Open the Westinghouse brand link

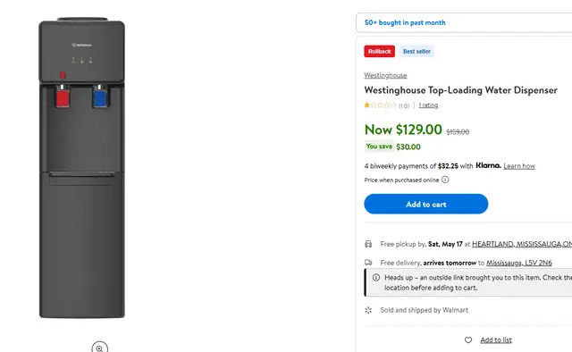point(385,75)
